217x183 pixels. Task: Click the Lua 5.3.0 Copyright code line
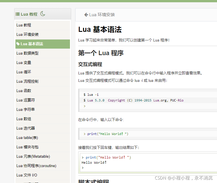[x=133, y=100]
